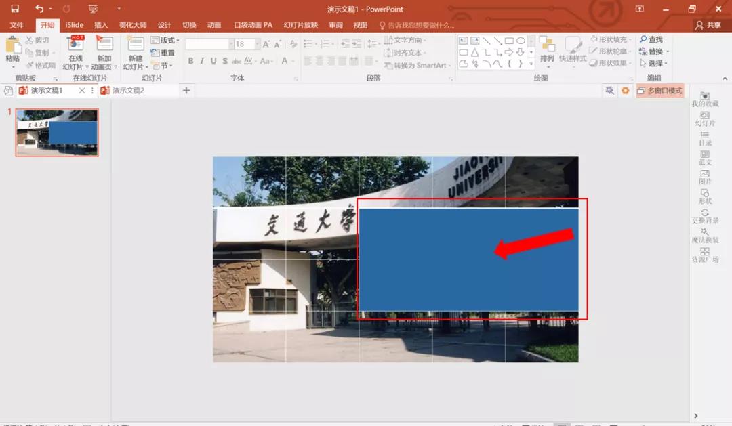Expand the shapes gallery more arrow
Screen dimensions: 732x426
tap(531, 64)
